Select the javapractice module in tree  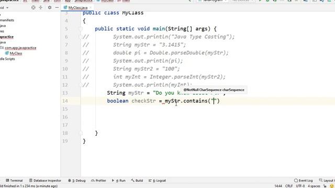[7, 37]
